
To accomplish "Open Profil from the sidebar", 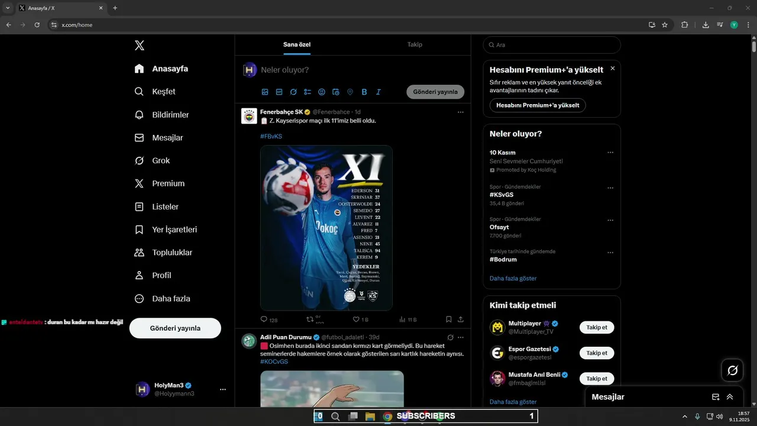I will pyautogui.click(x=153, y=276).
